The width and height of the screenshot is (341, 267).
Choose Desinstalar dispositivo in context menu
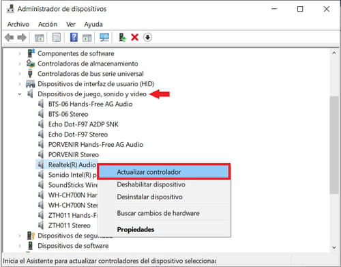click(x=164, y=197)
